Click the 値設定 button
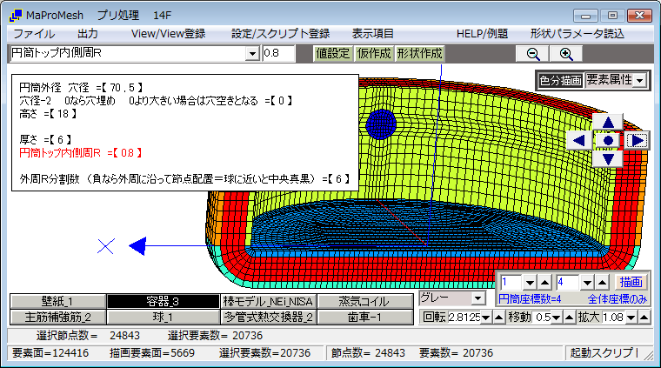The height and width of the screenshot is (368, 661). (332, 53)
